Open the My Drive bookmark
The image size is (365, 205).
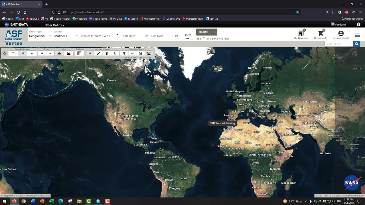click(x=116, y=19)
